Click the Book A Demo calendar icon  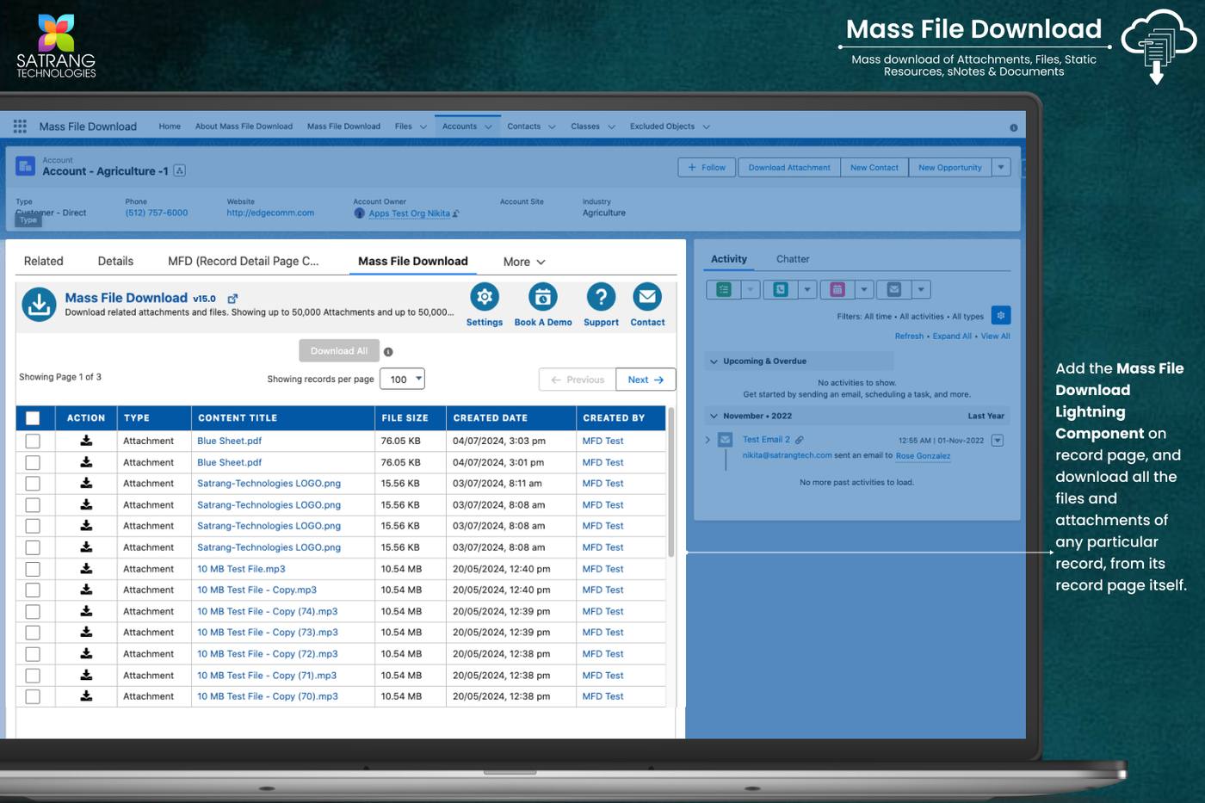(x=542, y=297)
